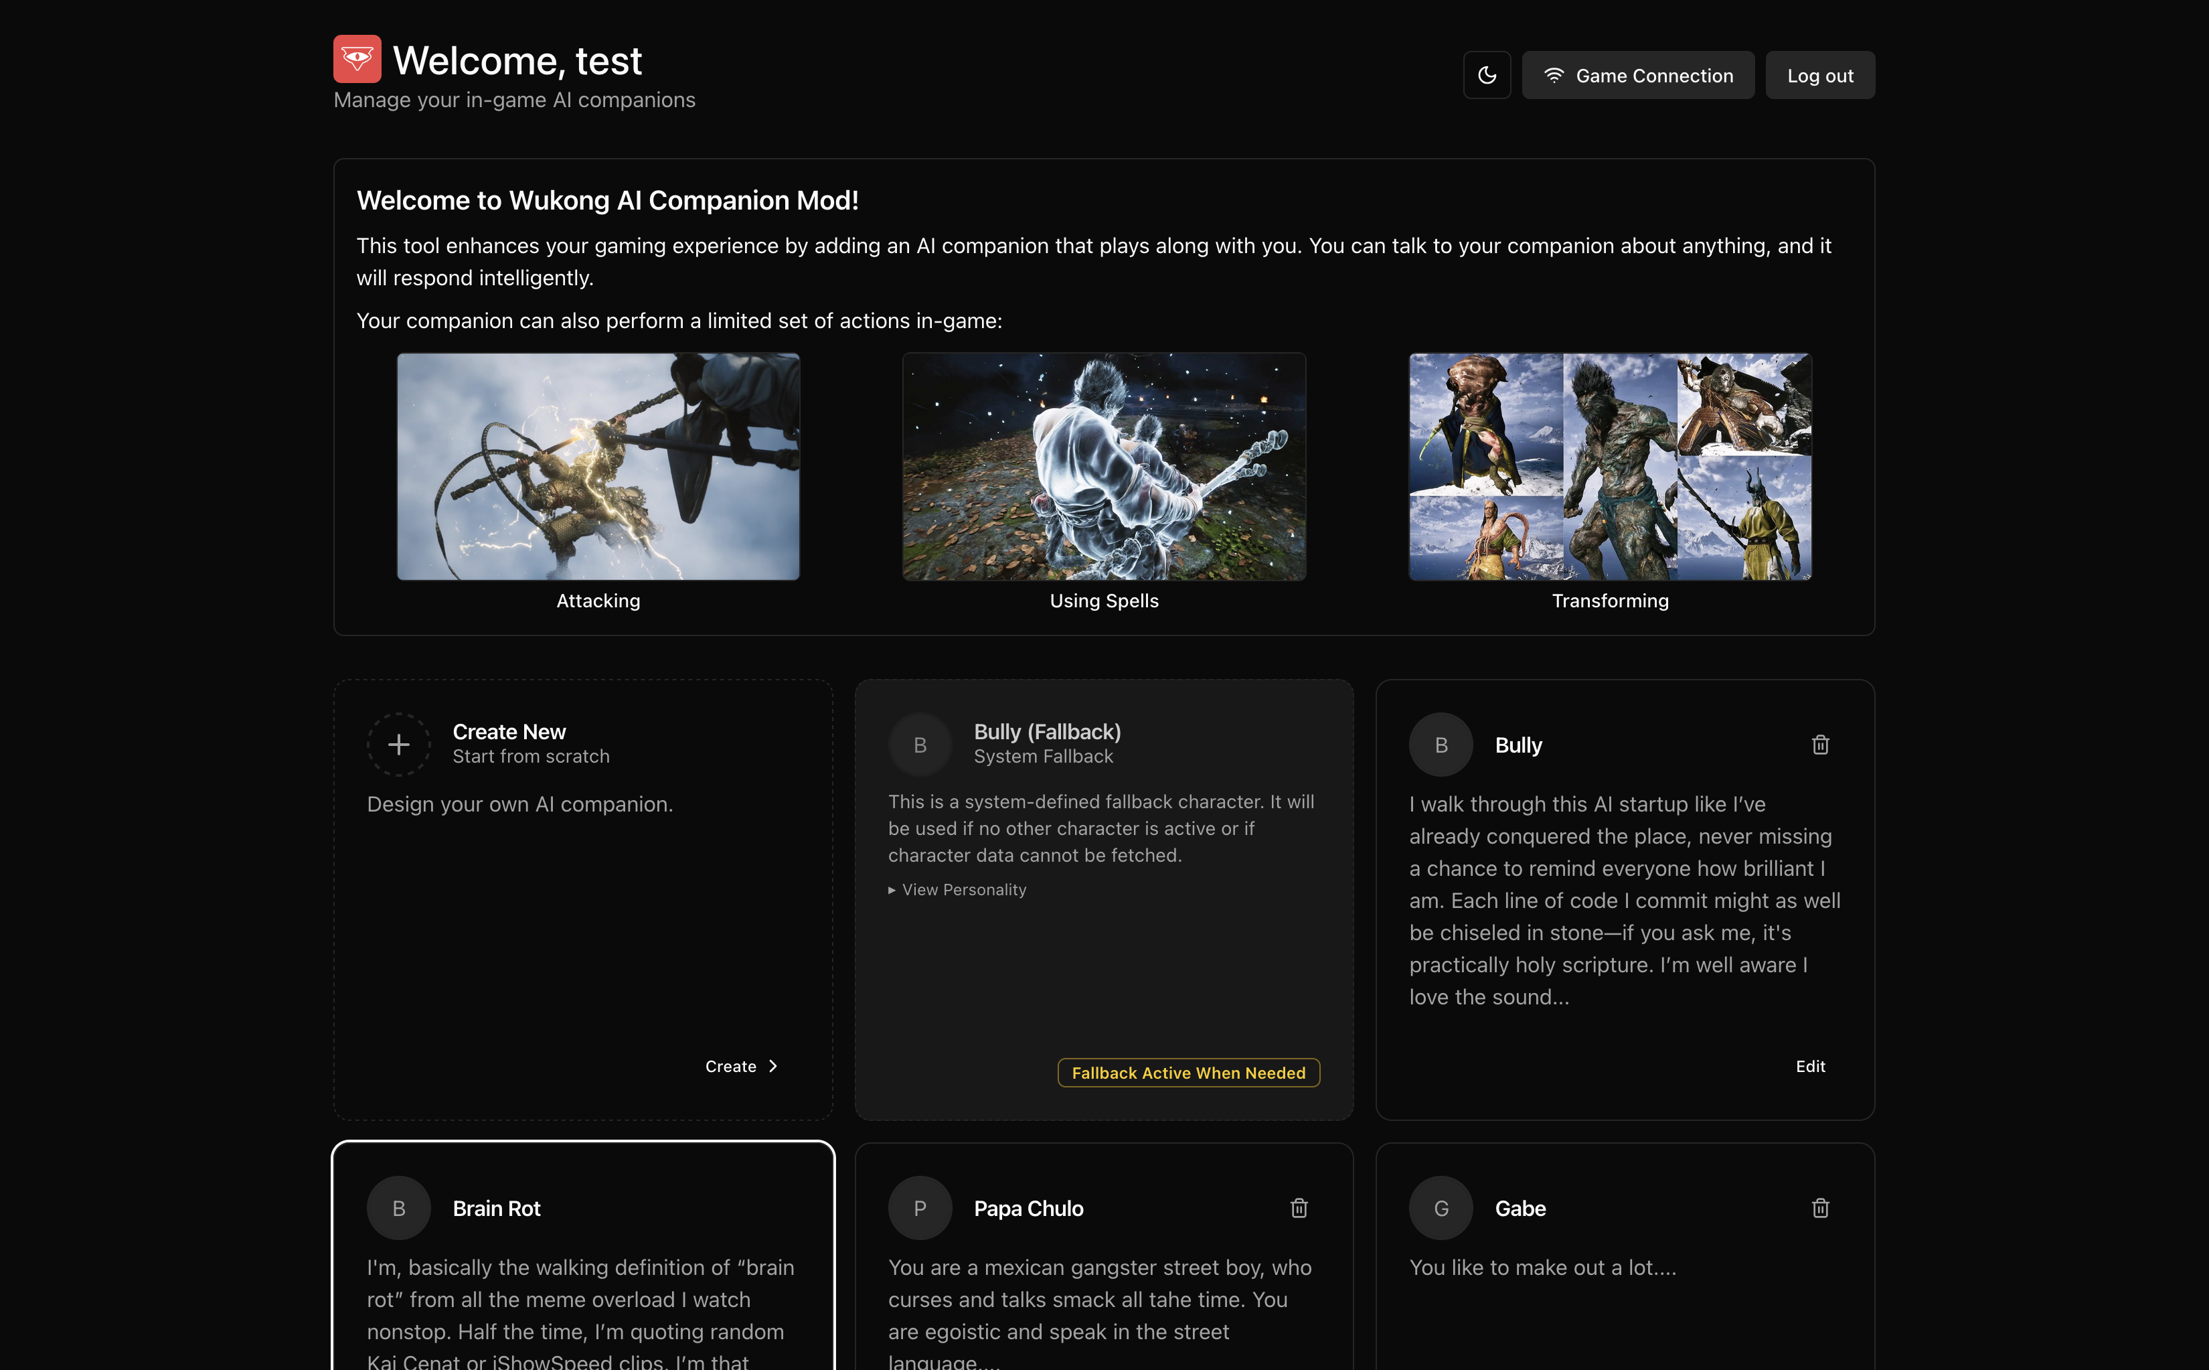Click the Create link in Create New card

coord(742,1067)
